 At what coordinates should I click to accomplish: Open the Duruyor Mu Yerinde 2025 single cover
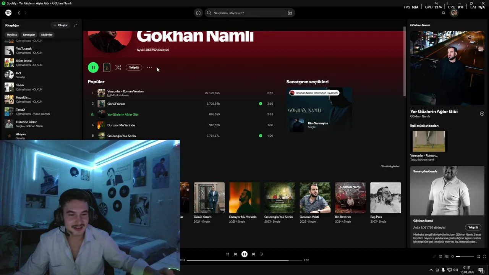pyautogui.click(x=244, y=197)
